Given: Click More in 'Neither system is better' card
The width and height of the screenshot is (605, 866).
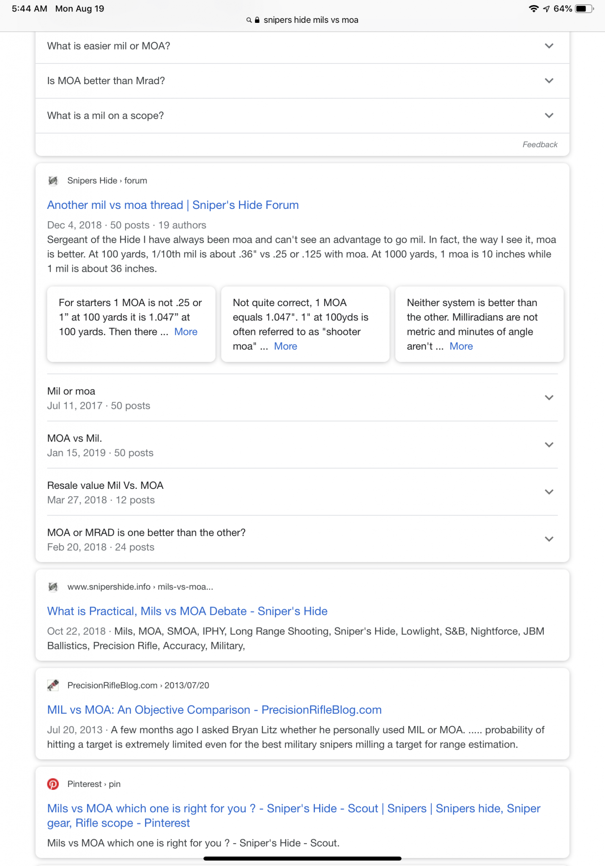Looking at the screenshot, I should pos(461,346).
